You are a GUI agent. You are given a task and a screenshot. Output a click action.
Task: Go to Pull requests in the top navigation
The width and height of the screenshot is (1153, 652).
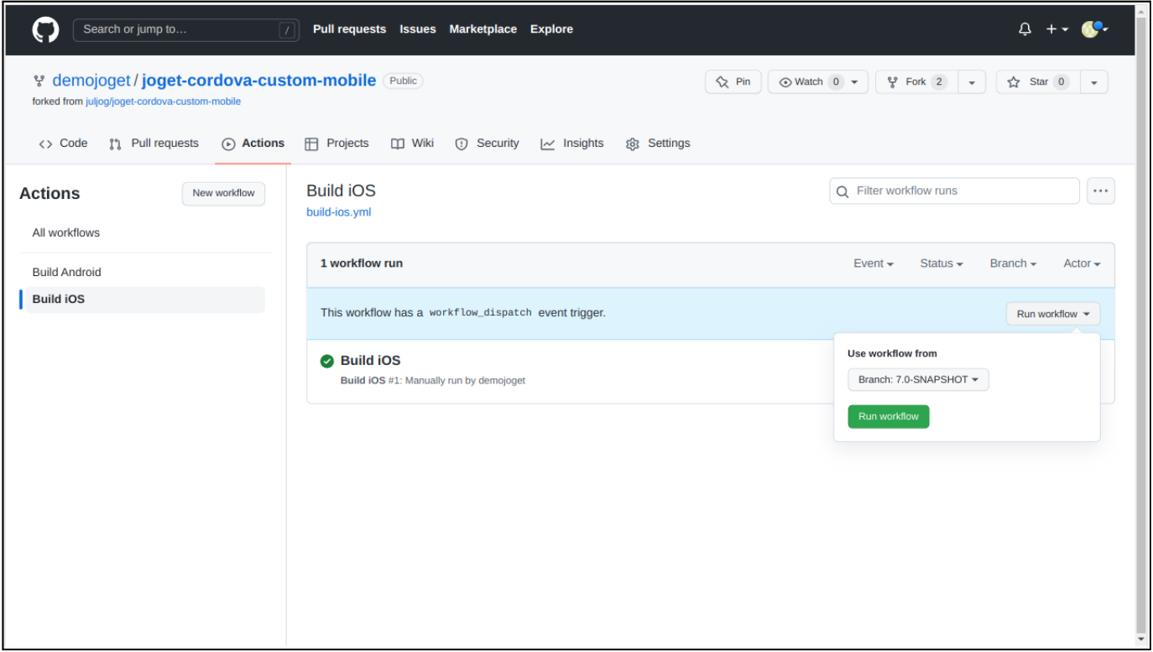pyautogui.click(x=349, y=29)
